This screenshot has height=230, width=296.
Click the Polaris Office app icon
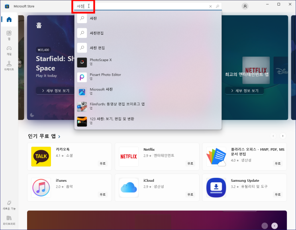(x=216, y=157)
